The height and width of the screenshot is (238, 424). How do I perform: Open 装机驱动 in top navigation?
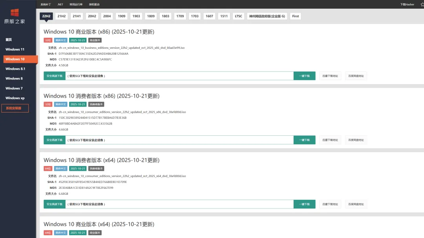point(94,4)
